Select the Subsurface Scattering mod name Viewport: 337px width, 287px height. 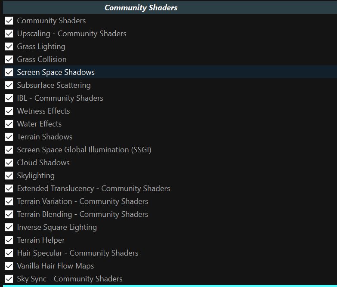[x=54, y=85]
